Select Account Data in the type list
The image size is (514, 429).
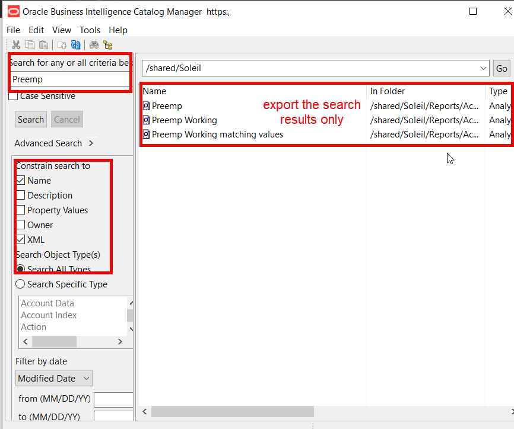[47, 303]
